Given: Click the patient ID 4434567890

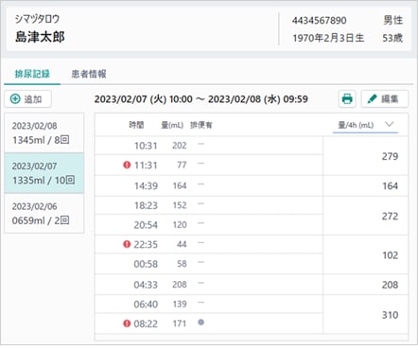Looking at the screenshot, I should (x=319, y=21).
